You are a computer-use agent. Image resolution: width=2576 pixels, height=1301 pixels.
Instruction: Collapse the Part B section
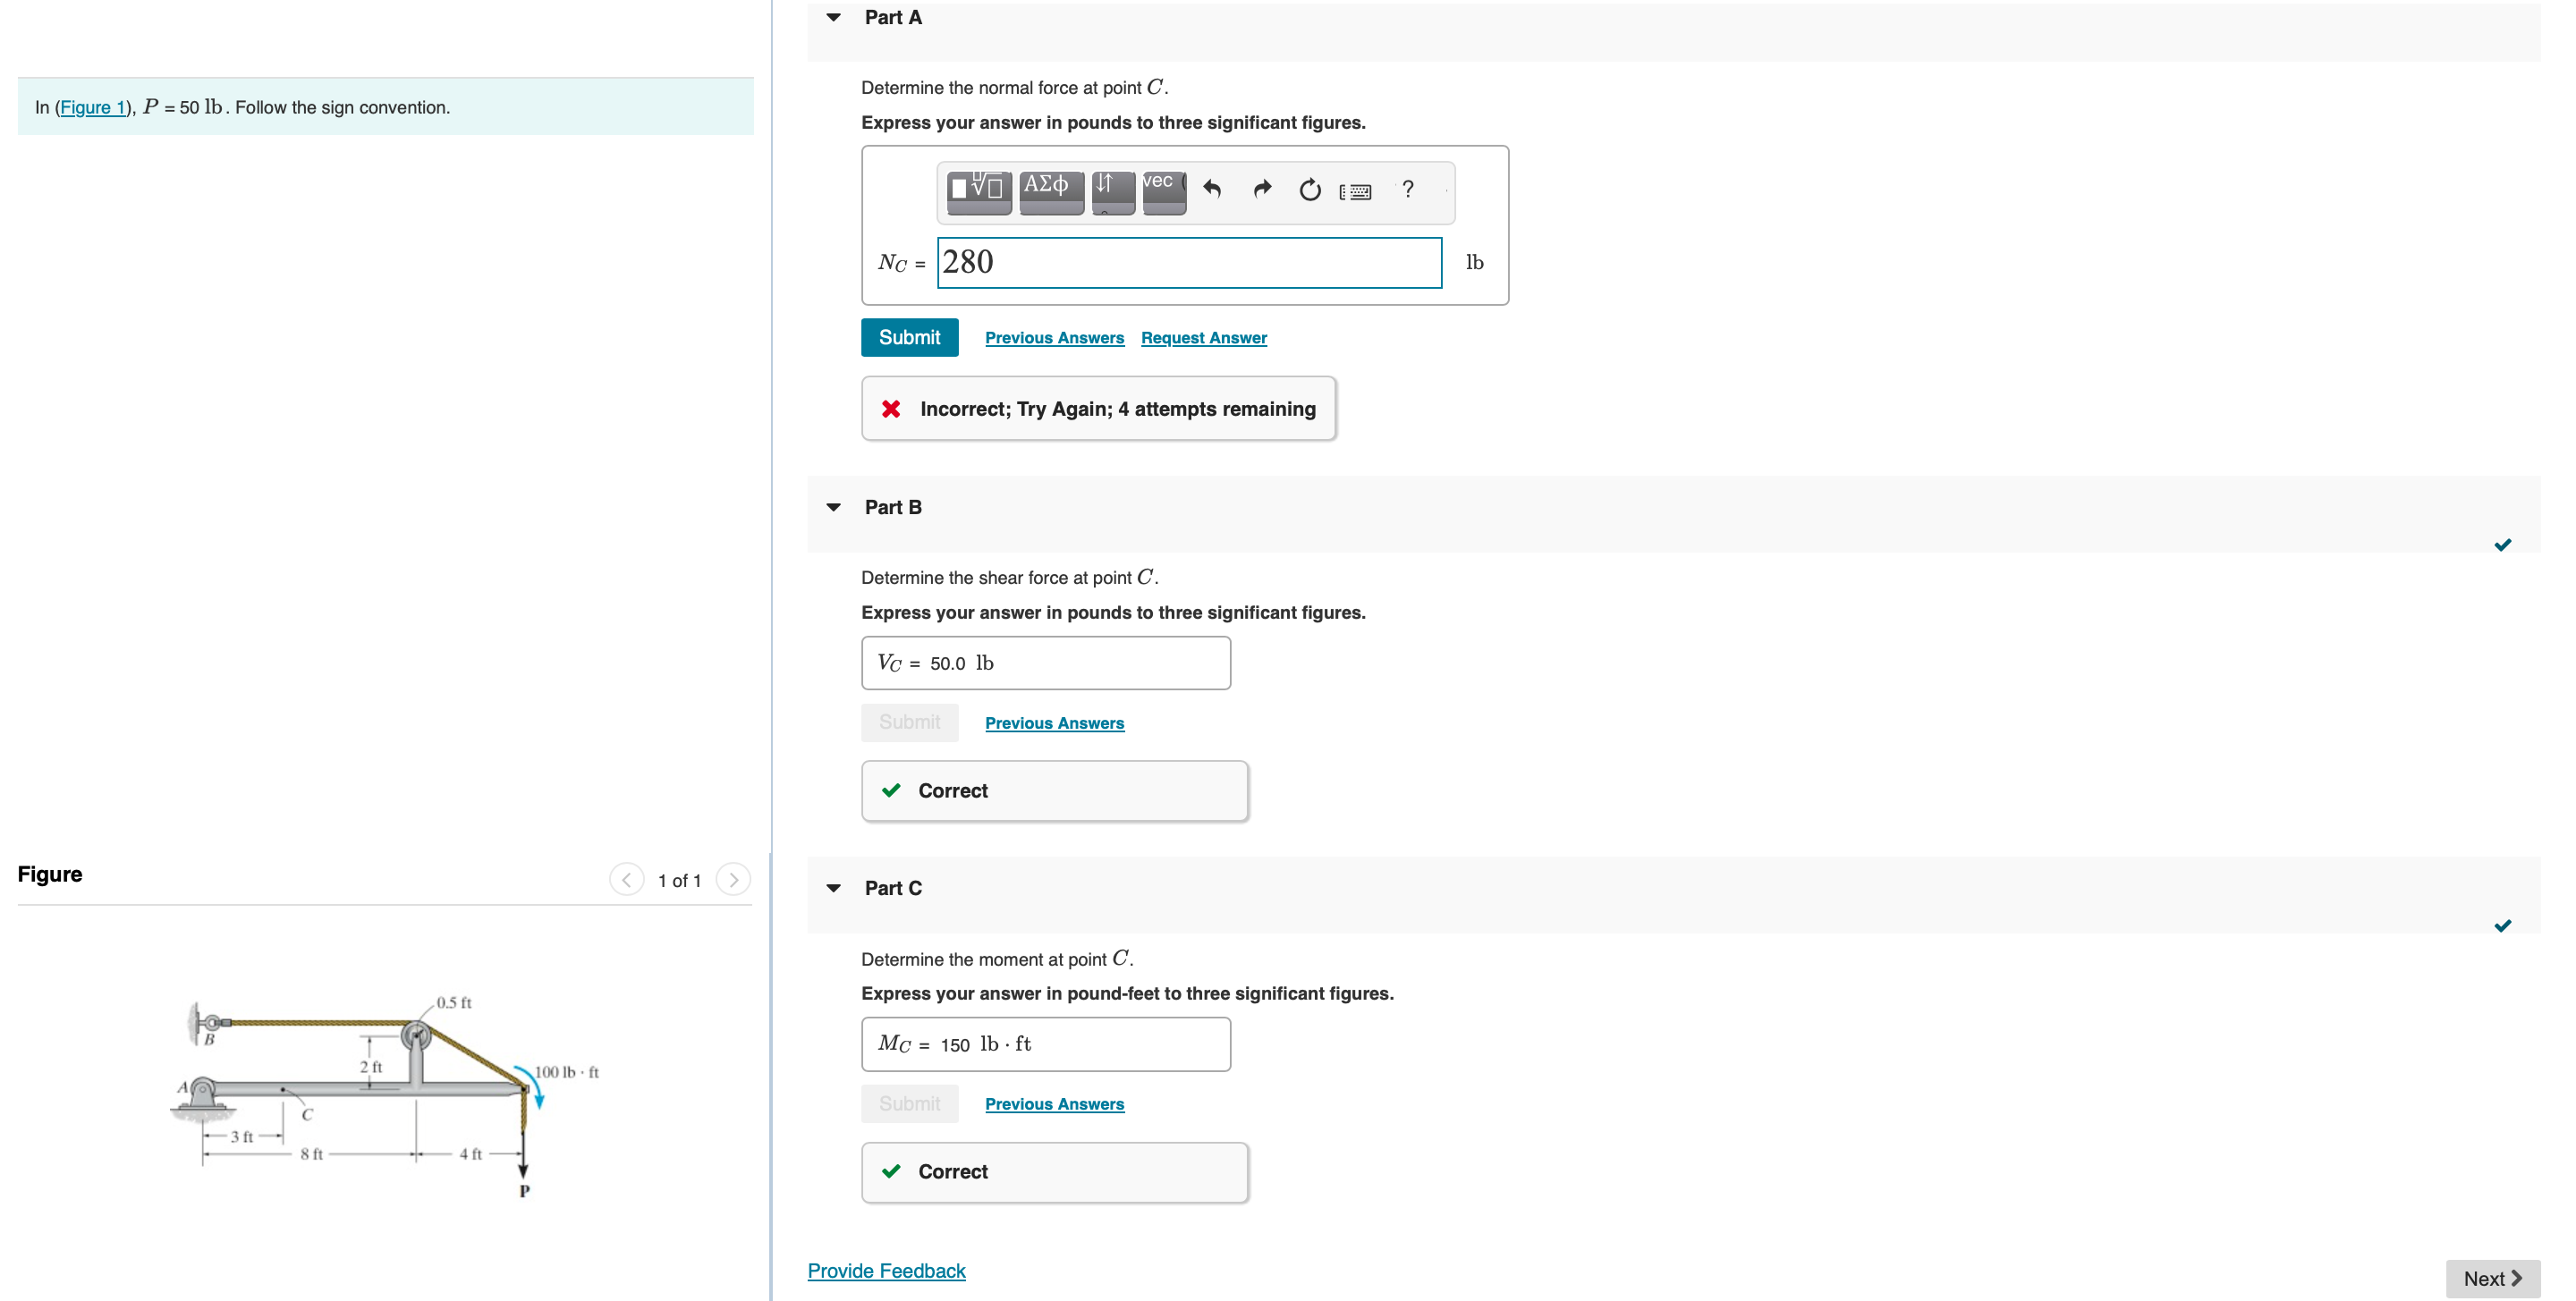(833, 507)
